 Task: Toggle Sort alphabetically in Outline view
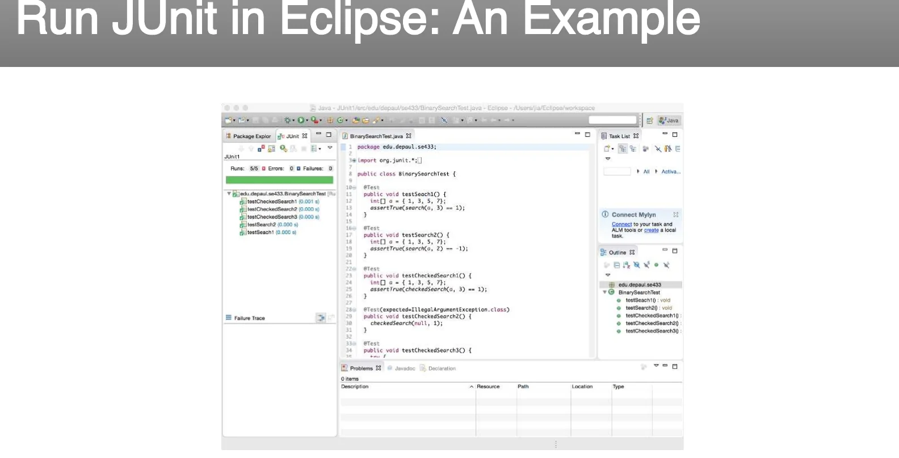click(x=627, y=265)
